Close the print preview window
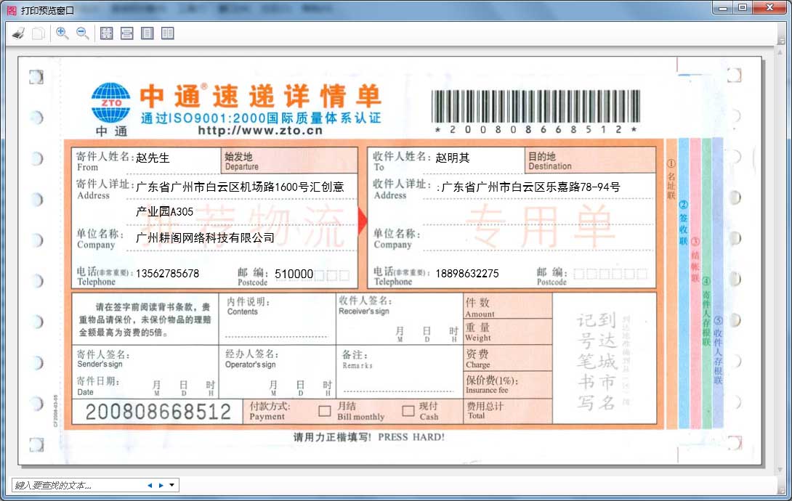The width and height of the screenshot is (792, 501). click(x=769, y=7)
